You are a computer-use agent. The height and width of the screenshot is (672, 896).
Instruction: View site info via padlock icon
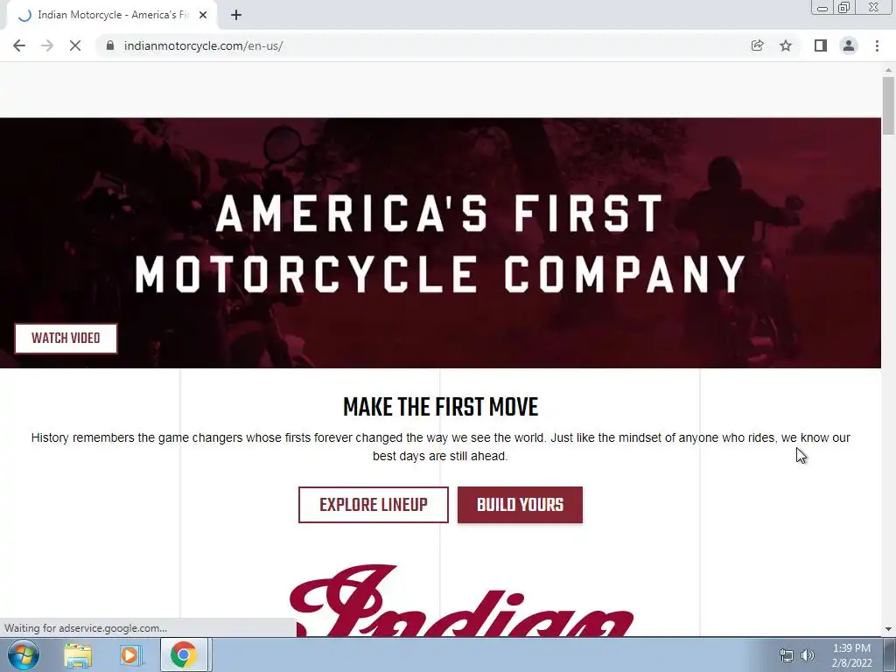(110, 45)
